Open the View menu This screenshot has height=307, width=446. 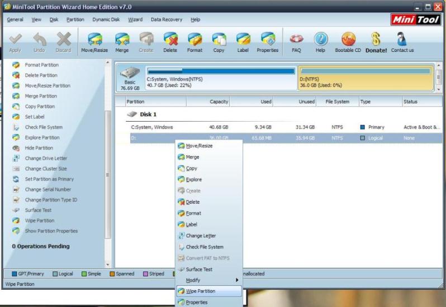click(36, 20)
